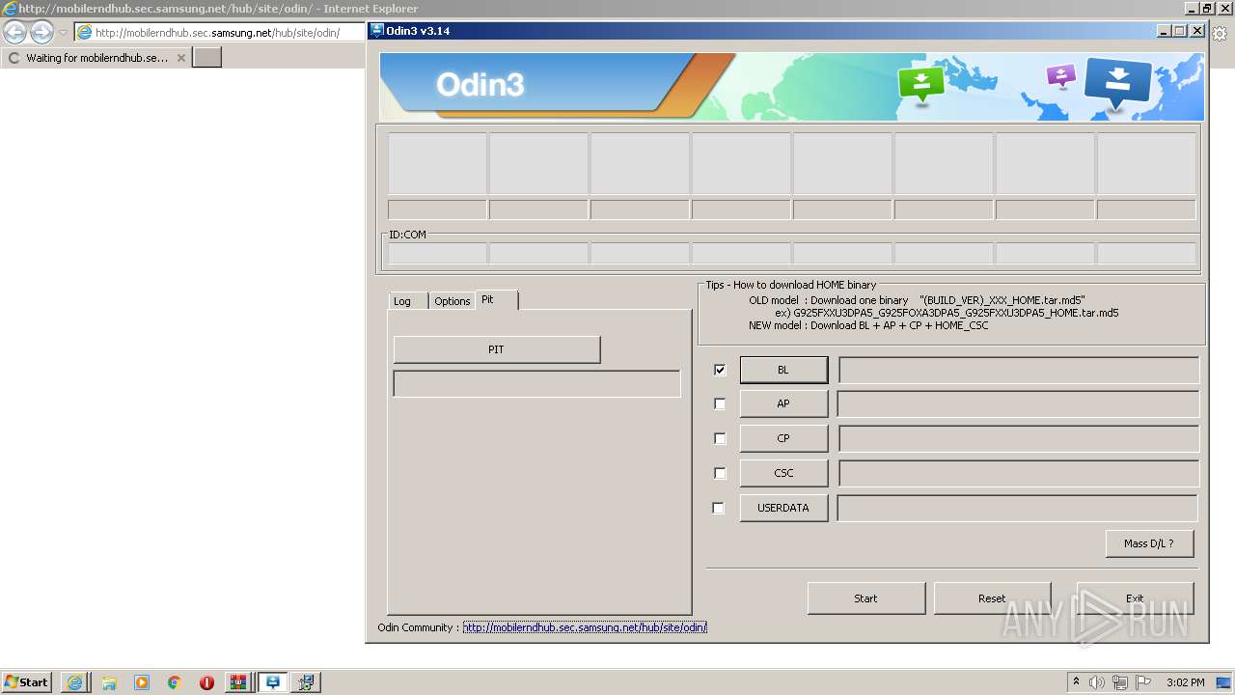This screenshot has width=1235, height=695.
Task: Click the AP file button
Action: coord(783,403)
